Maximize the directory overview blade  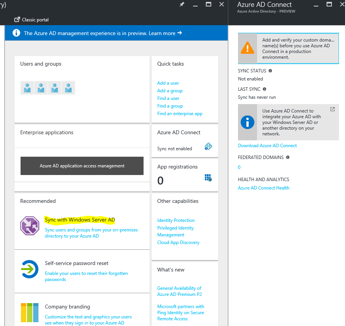[x=208, y=4]
